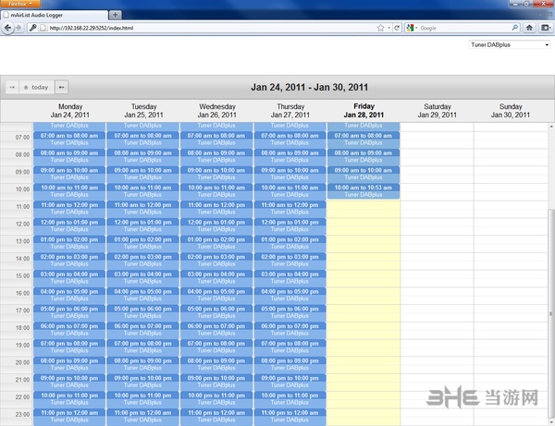Click the Saturday Jan 29, 2011 header
This screenshot has height=426, width=555.
point(438,111)
